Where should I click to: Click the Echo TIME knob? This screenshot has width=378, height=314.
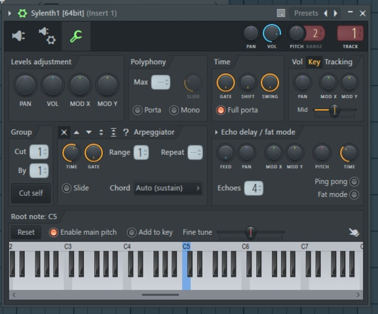[x=349, y=153]
